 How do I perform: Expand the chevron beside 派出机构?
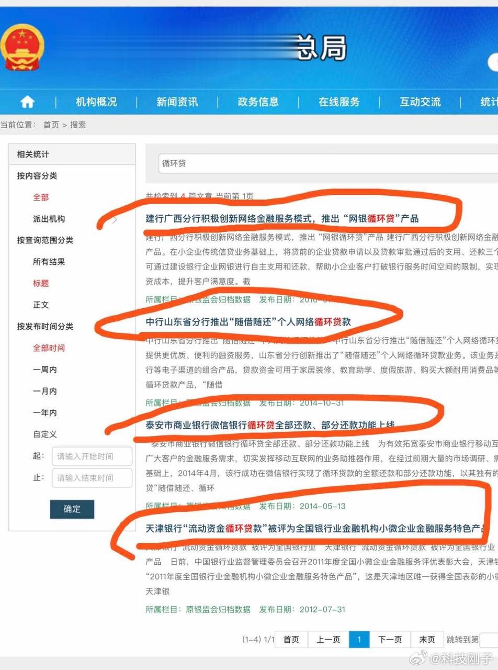(115, 219)
